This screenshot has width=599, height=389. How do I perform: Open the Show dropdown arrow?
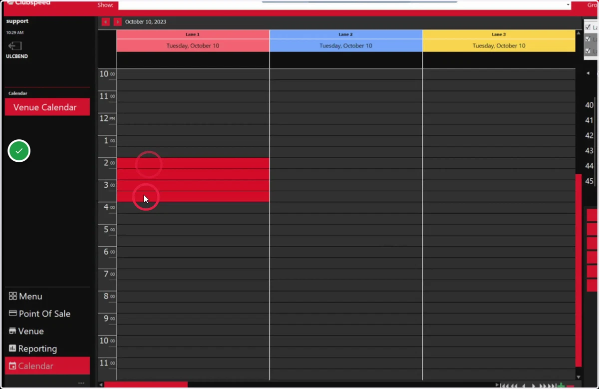(x=568, y=5)
